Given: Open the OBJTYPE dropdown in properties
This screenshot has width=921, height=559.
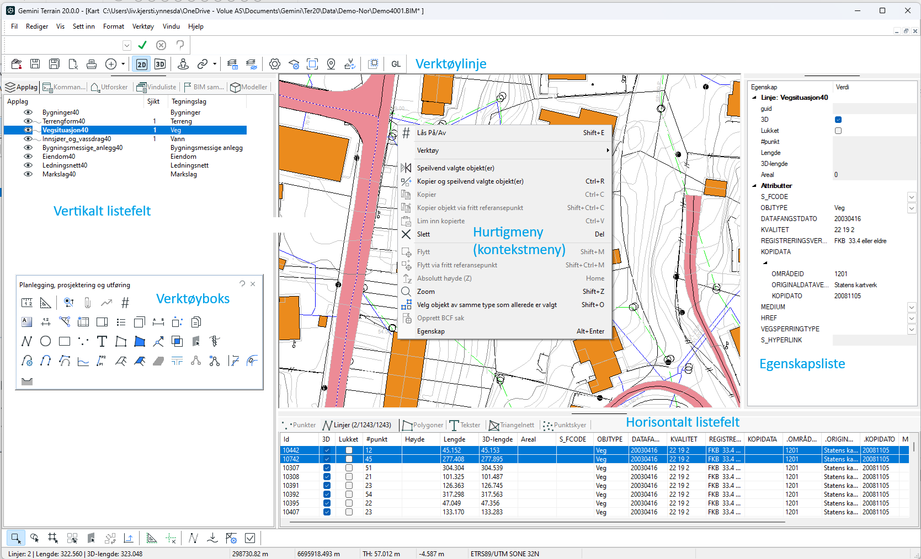Looking at the screenshot, I should (911, 208).
